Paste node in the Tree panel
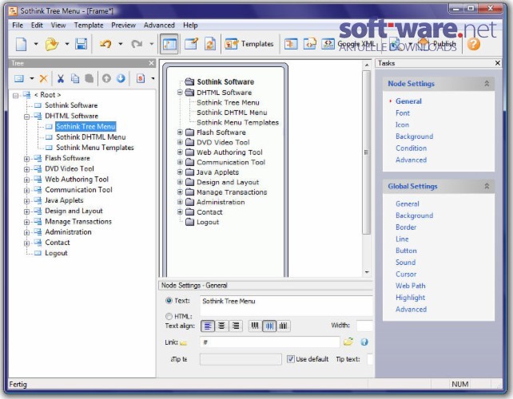 89,78
